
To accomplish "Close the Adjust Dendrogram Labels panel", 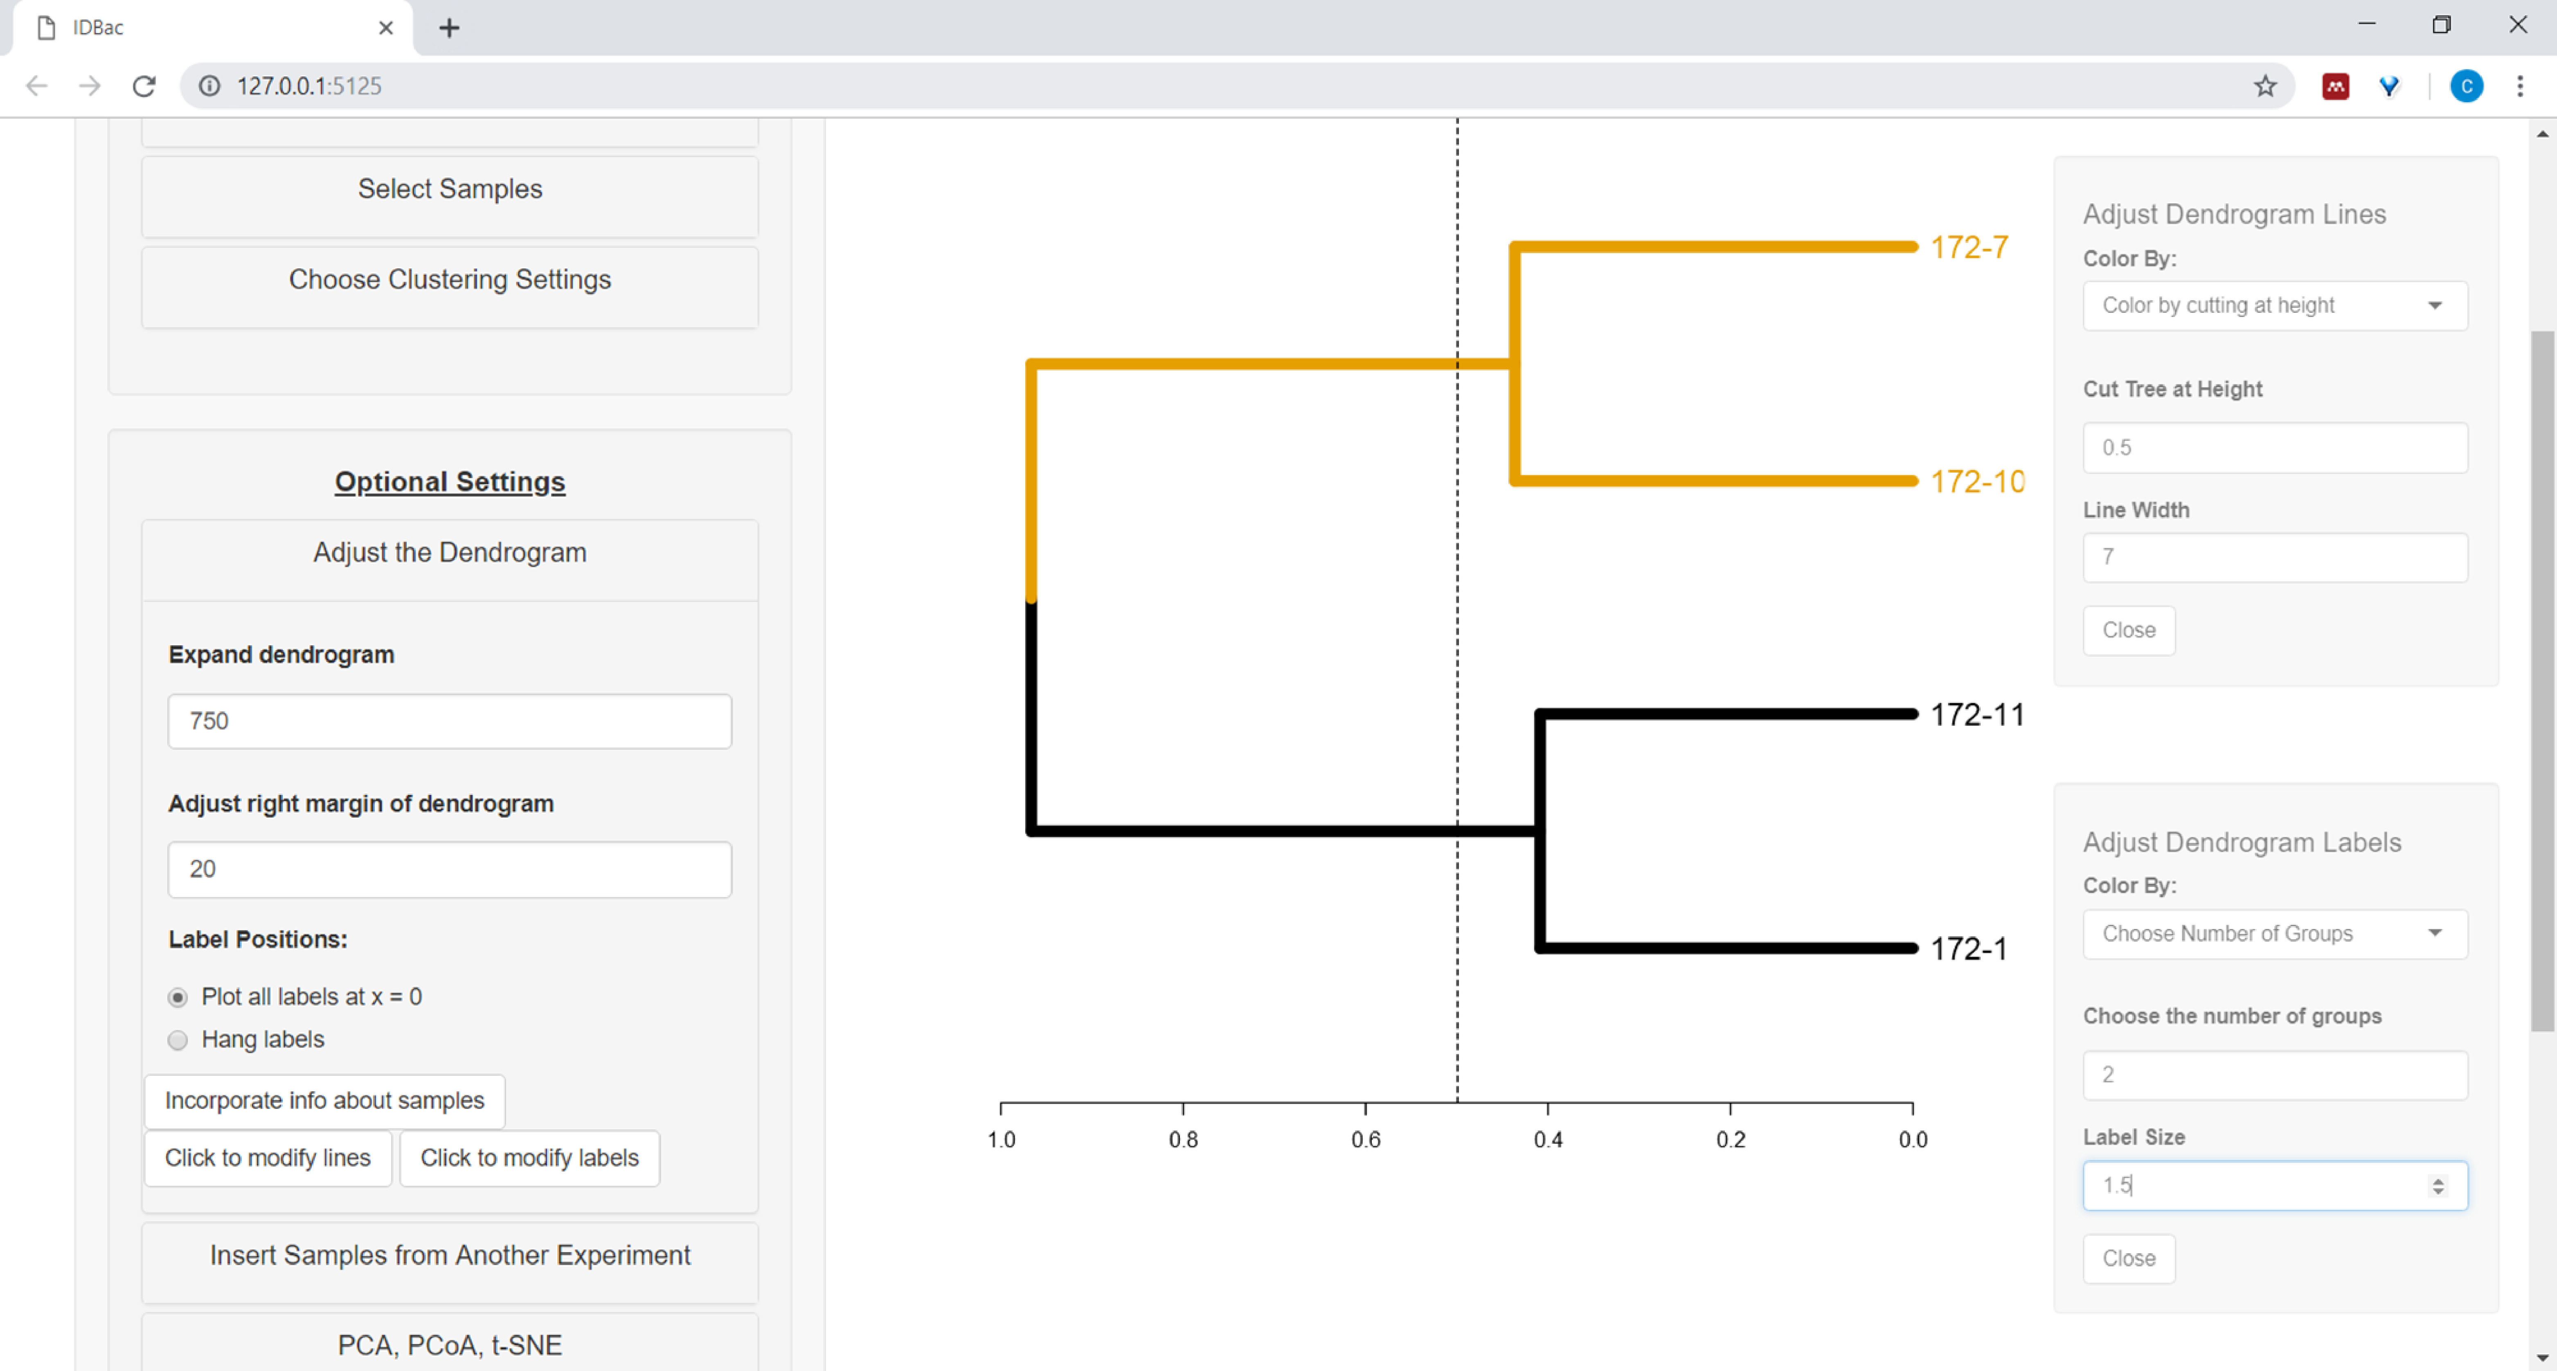I will (x=2128, y=1258).
